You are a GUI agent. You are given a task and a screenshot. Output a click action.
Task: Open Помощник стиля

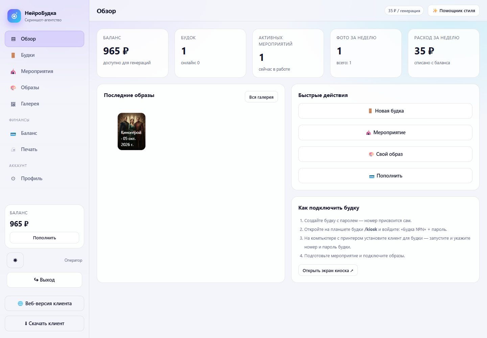(454, 10)
